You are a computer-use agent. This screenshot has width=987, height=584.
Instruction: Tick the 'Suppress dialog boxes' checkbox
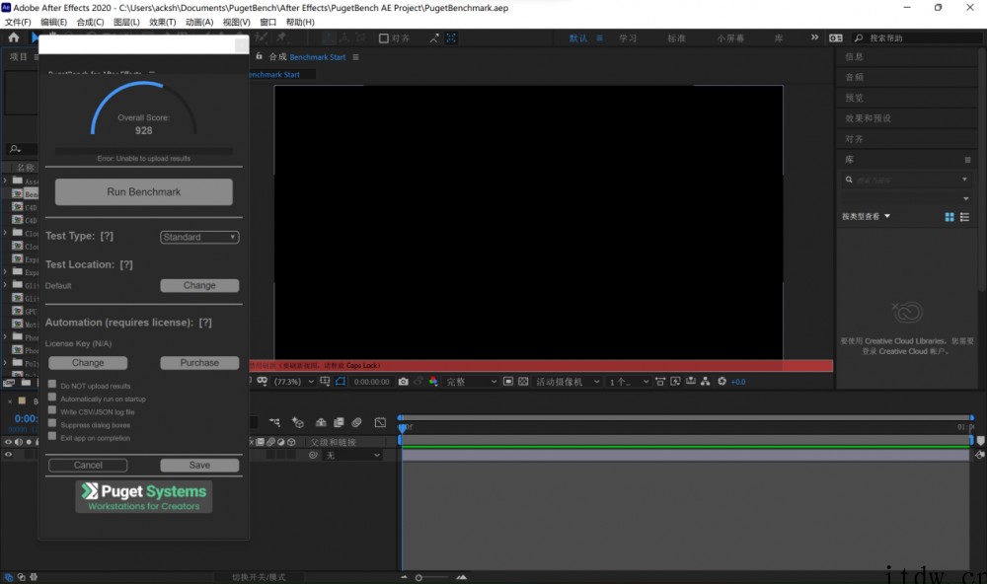click(x=52, y=423)
